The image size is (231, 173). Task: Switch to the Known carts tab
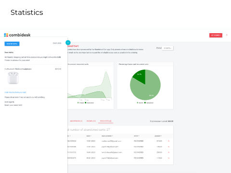click(x=91, y=121)
